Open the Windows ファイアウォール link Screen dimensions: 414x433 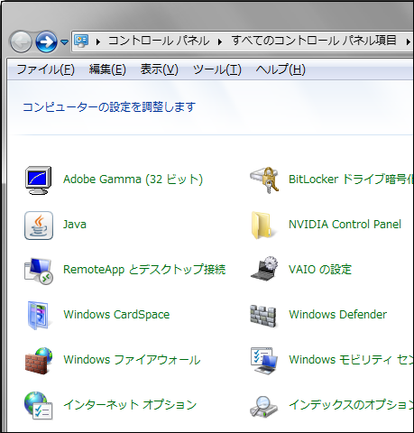coord(132,360)
